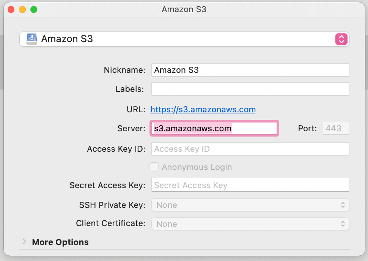Focus the Labels input field
The image size is (368, 261).
(250, 89)
